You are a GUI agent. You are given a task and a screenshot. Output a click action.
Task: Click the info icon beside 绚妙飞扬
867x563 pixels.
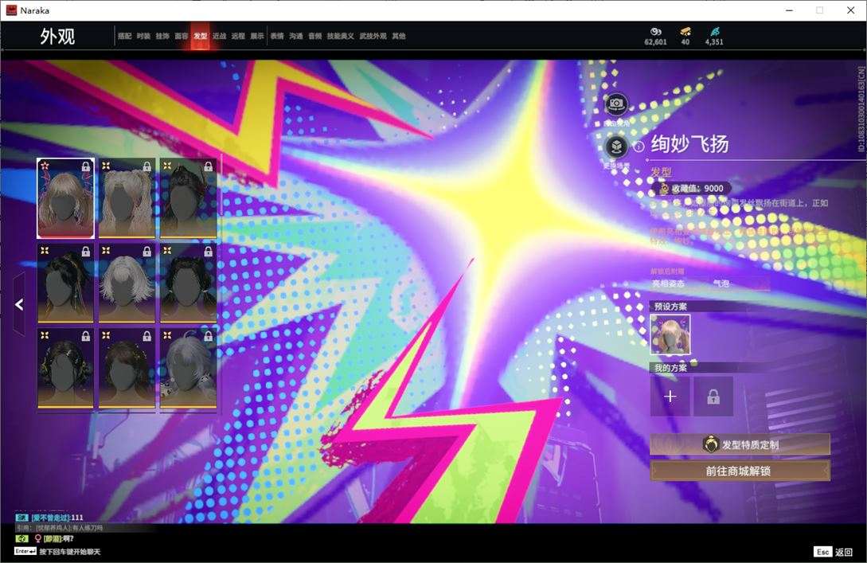[x=638, y=147]
